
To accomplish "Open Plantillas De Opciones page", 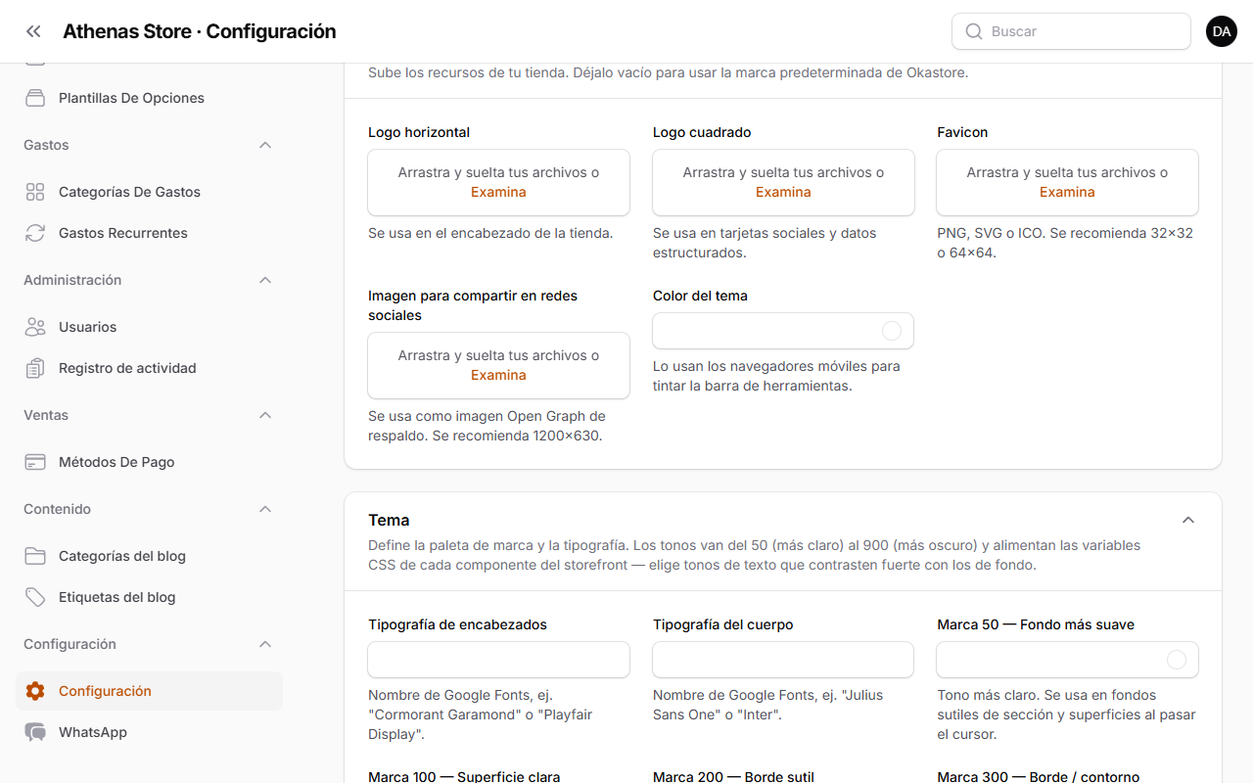I will coord(149,98).
